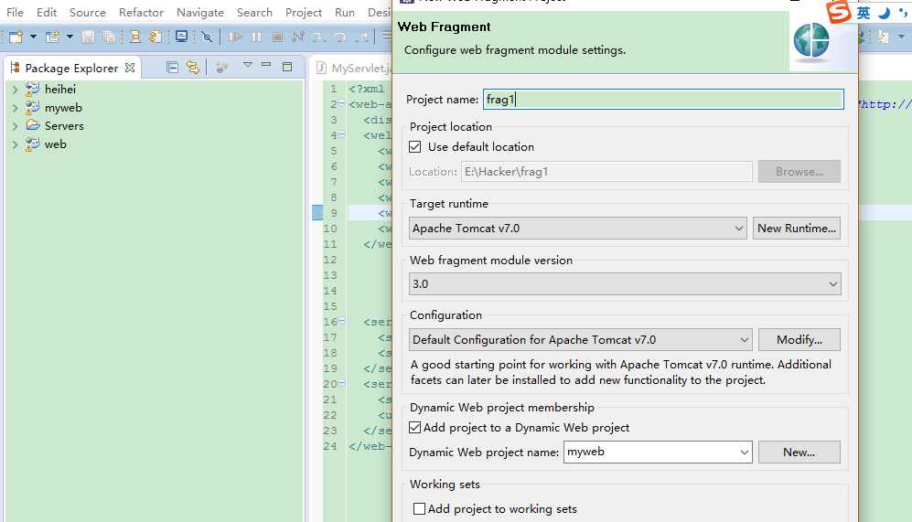Screen dimensions: 912x522
Task: Click the Save All toolbar icon
Action: pos(109,37)
